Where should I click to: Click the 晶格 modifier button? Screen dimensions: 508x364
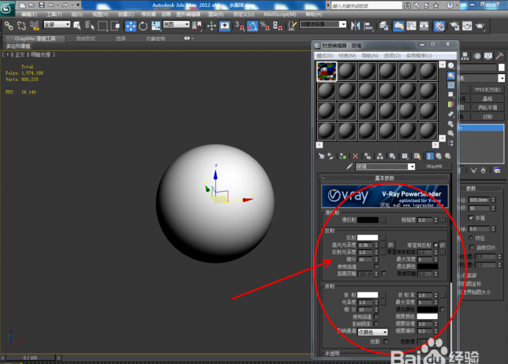[x=487, y=99]
